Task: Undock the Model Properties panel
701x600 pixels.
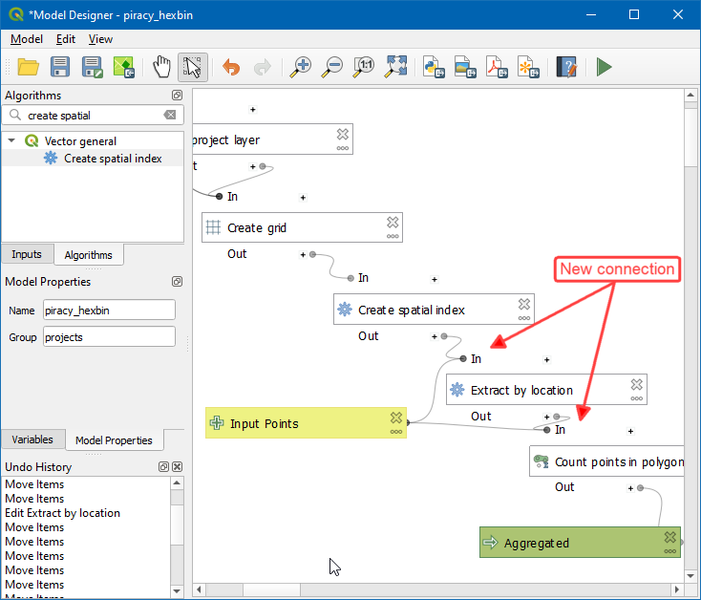Action: click(x=177, y=281)
